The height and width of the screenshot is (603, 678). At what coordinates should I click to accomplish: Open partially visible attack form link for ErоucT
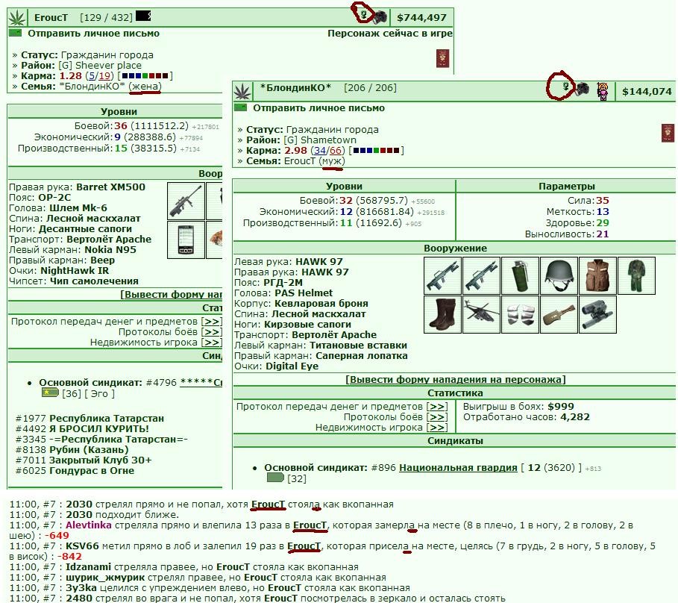pyautogui.click(x=172, y=295)
